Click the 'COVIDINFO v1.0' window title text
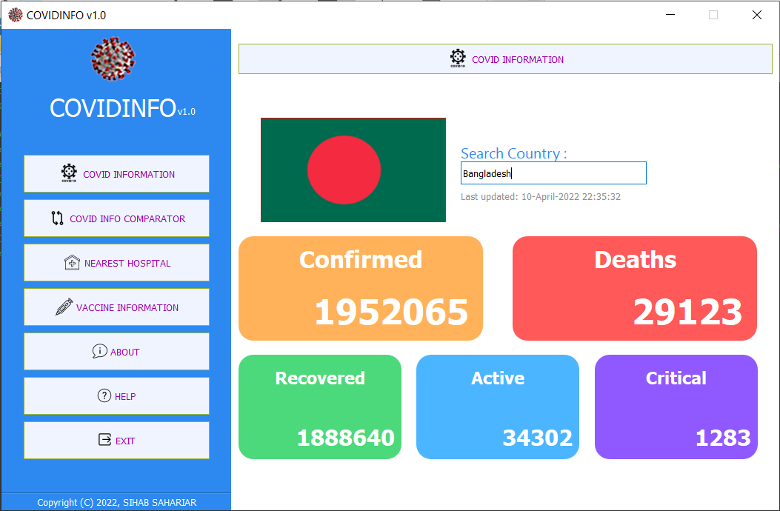 coord(66,16)
